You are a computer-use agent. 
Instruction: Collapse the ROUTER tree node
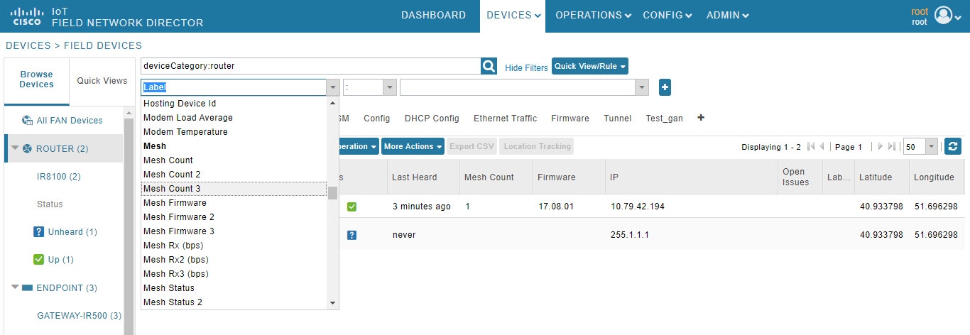pyautogui.click(x=14, y=148)
